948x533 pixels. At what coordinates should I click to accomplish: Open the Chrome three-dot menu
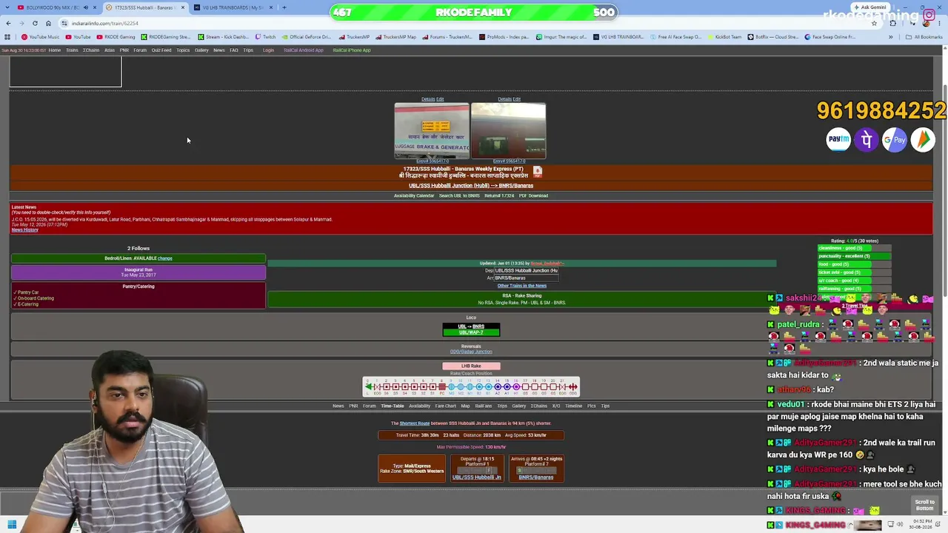[941, 23]
